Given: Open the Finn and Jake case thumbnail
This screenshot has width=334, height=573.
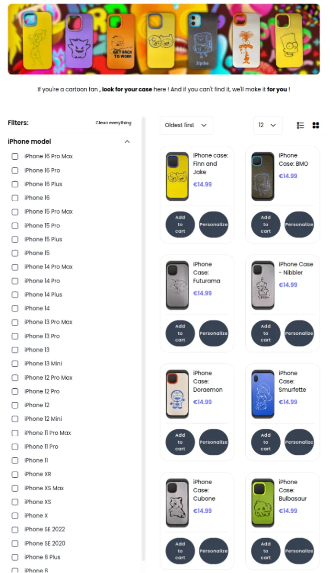Looking at the screenshot, I should 177,176.
